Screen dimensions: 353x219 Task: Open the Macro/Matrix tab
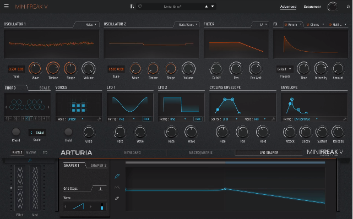pos(200,152)
